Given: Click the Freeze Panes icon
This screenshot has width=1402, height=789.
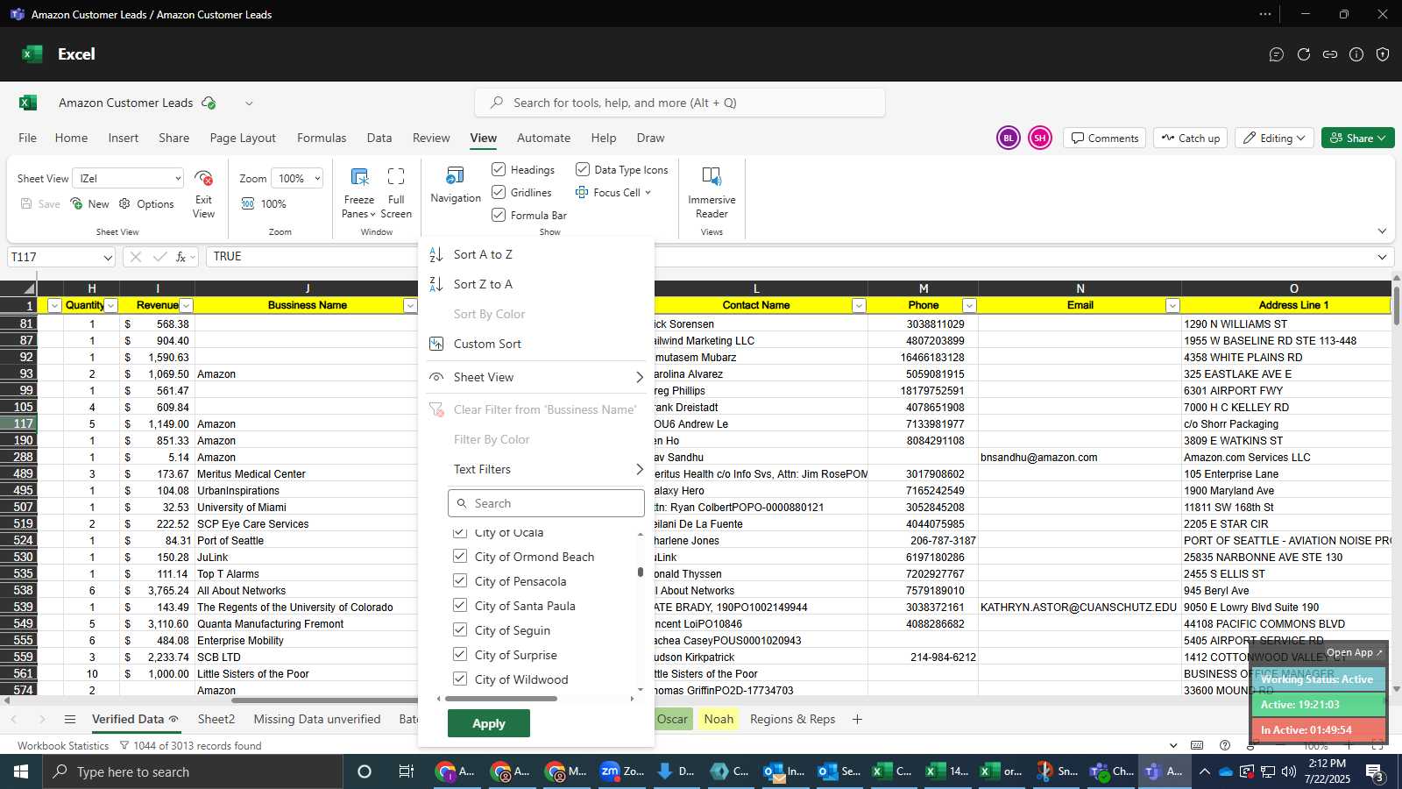Looking at the screenshot, I should (359, 176).
